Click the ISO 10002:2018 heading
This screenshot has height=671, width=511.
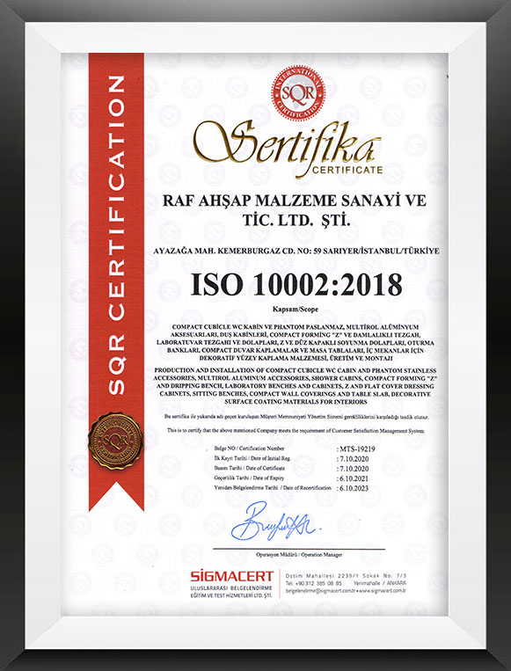(x=296, y=284)
